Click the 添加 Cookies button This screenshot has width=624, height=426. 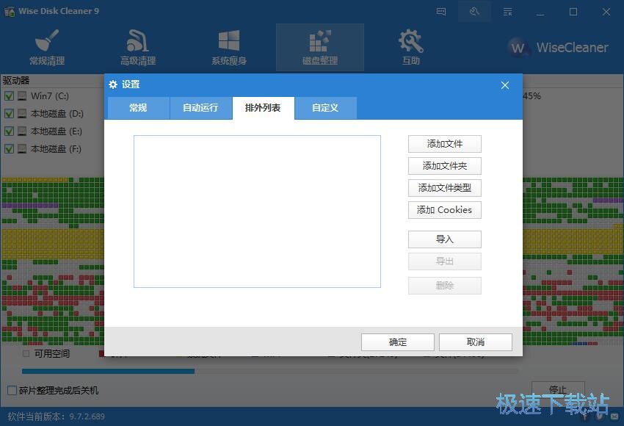[445, 210]
